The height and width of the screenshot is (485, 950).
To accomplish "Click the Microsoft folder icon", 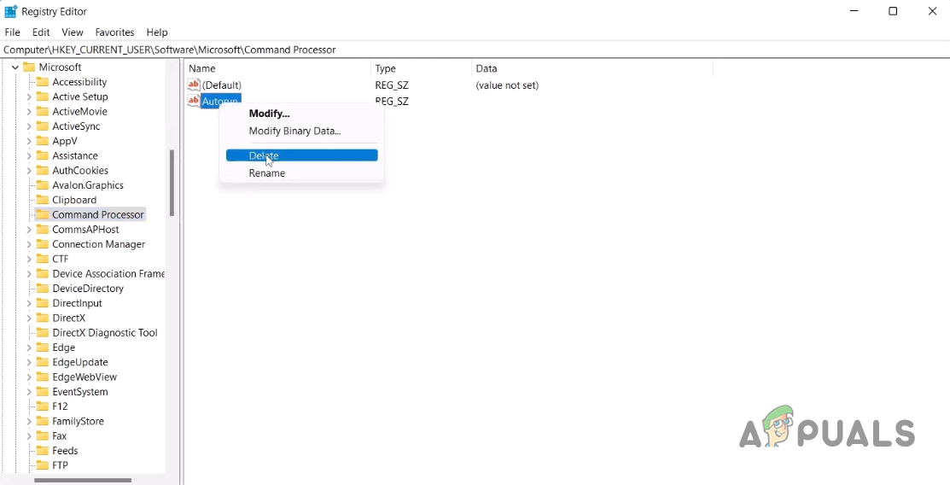I will tap(28, 67).
